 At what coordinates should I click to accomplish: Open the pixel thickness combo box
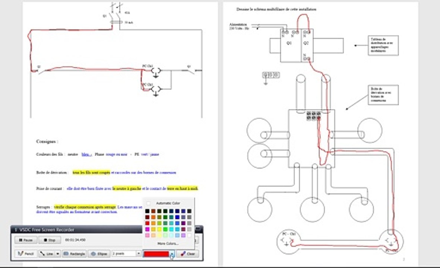tap(126, 253)
